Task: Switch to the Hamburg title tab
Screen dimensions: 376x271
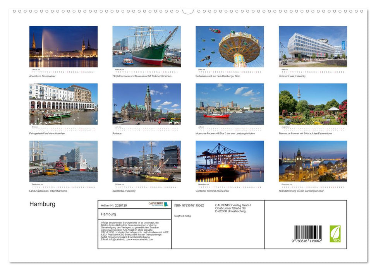Action: tap(108, 215)
